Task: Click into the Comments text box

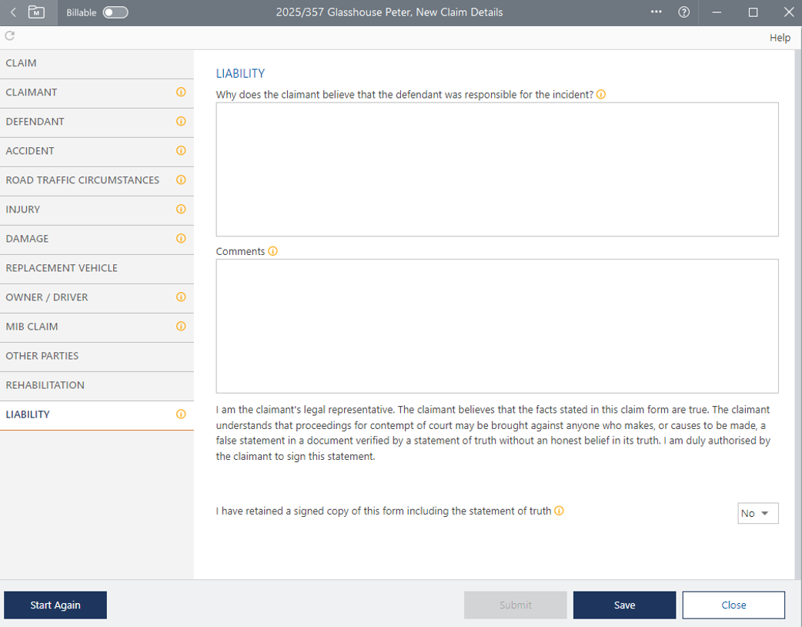Action: pyautogui.click(x=496, y=326)
